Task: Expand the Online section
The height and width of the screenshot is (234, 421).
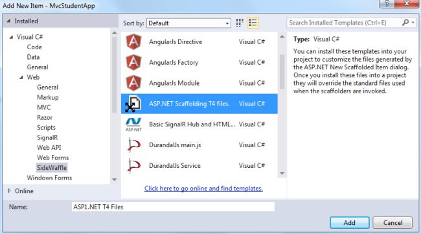Action: coord(9,191)
